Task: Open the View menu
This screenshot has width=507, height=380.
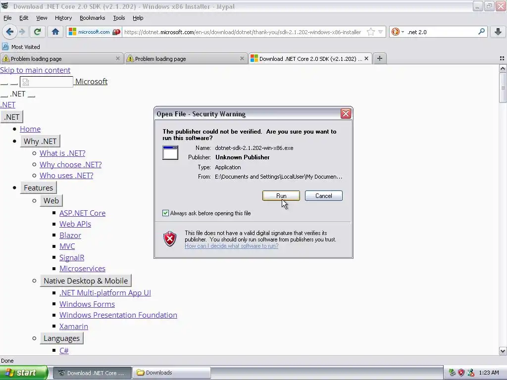Action: point(42,18)
